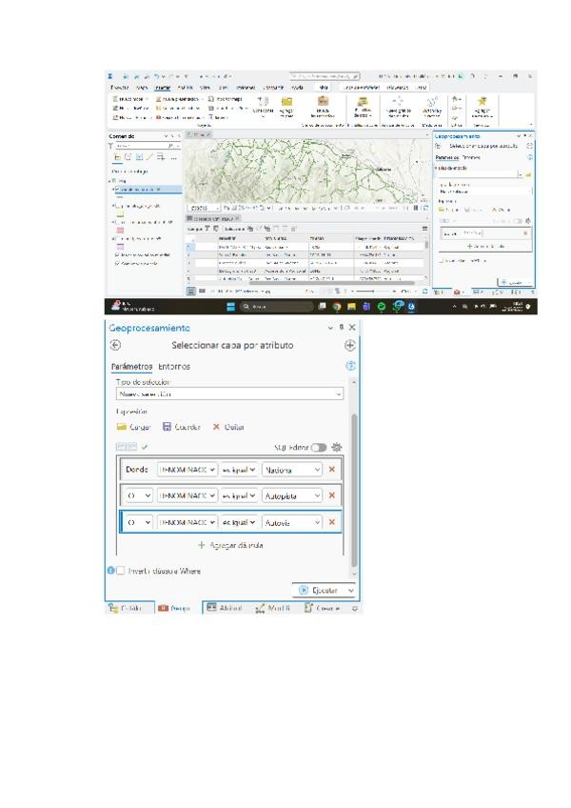Open the Autopista value dropdown
Viewport: 571px width, 808px height.
292,495
